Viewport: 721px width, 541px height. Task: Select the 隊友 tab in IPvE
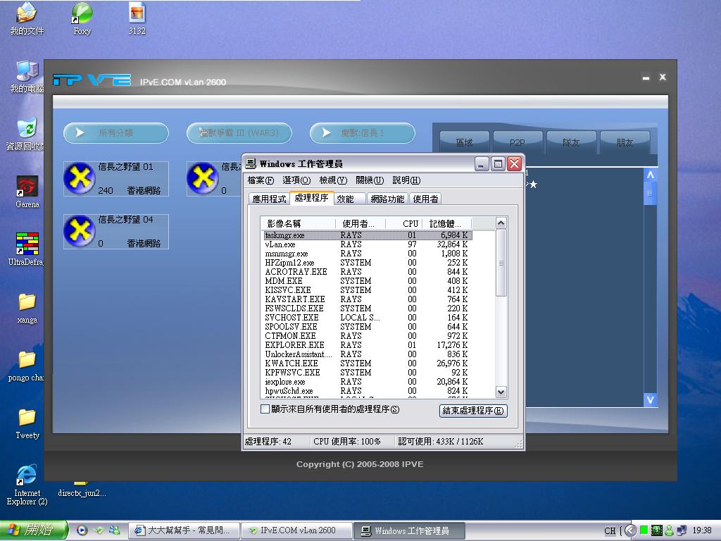pyautogui.click(x=571, y=142)
